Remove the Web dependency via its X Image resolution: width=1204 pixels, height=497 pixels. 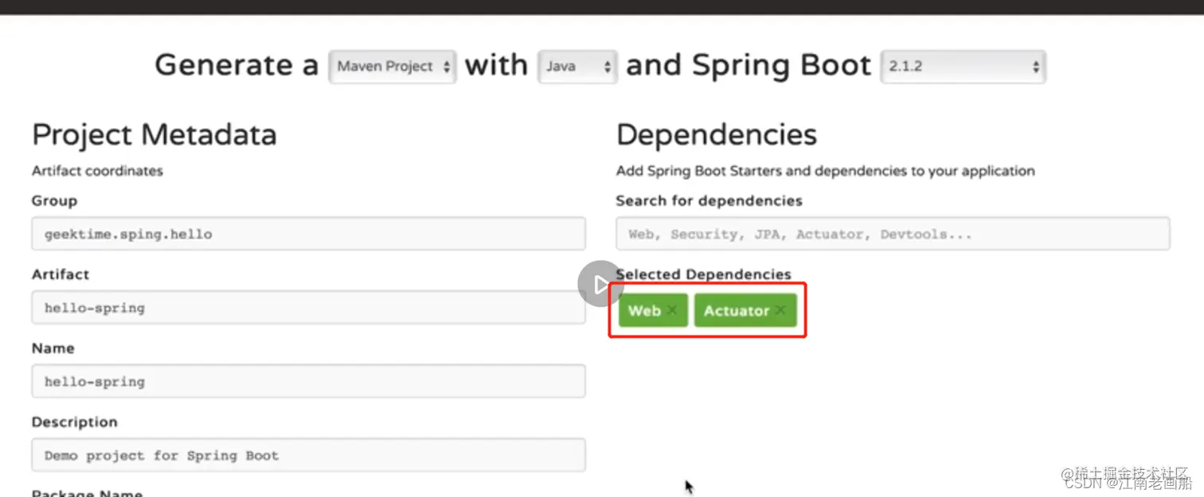(x=672, y=310)
